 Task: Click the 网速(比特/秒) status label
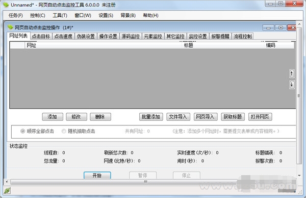pyautogui.click(x=119, y=161)
